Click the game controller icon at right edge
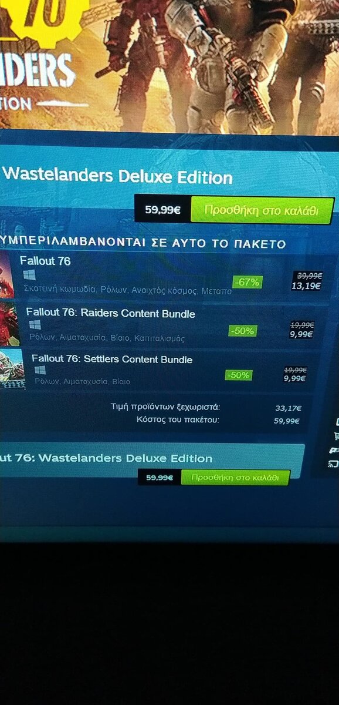 point(335,449)
